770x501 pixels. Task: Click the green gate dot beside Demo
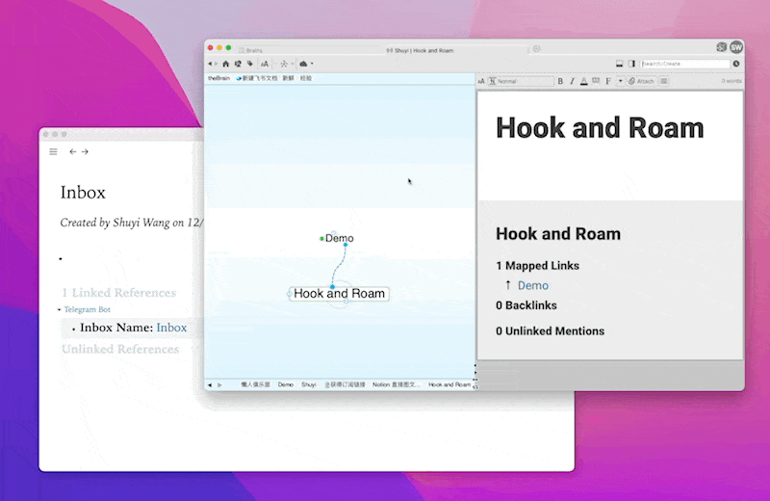point(321,239)
